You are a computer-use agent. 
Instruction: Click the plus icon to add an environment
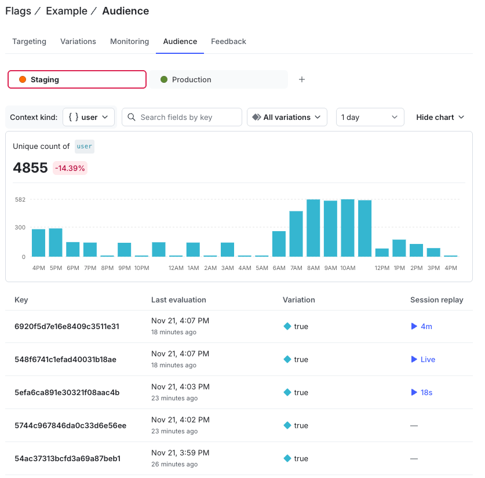tap(302, 79)
